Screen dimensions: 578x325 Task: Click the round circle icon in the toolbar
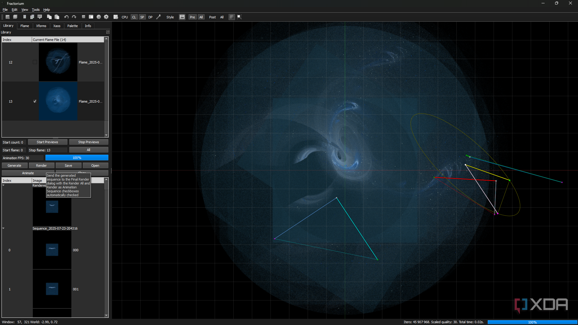click(x=99, y=17)
